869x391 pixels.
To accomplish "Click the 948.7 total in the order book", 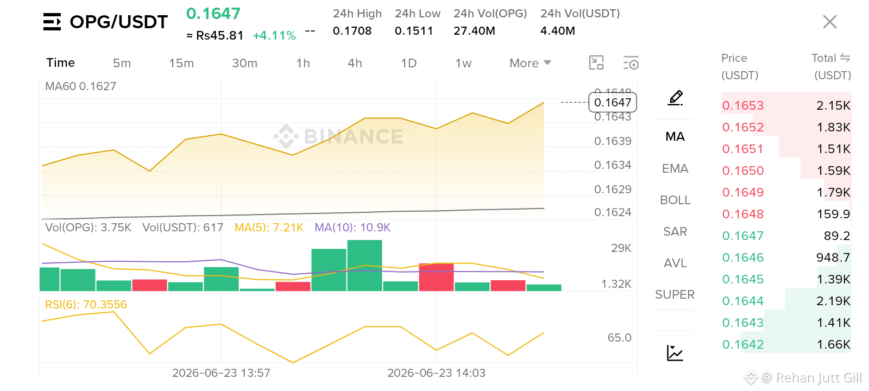I will pyautogui.click(x=833, y=257).
